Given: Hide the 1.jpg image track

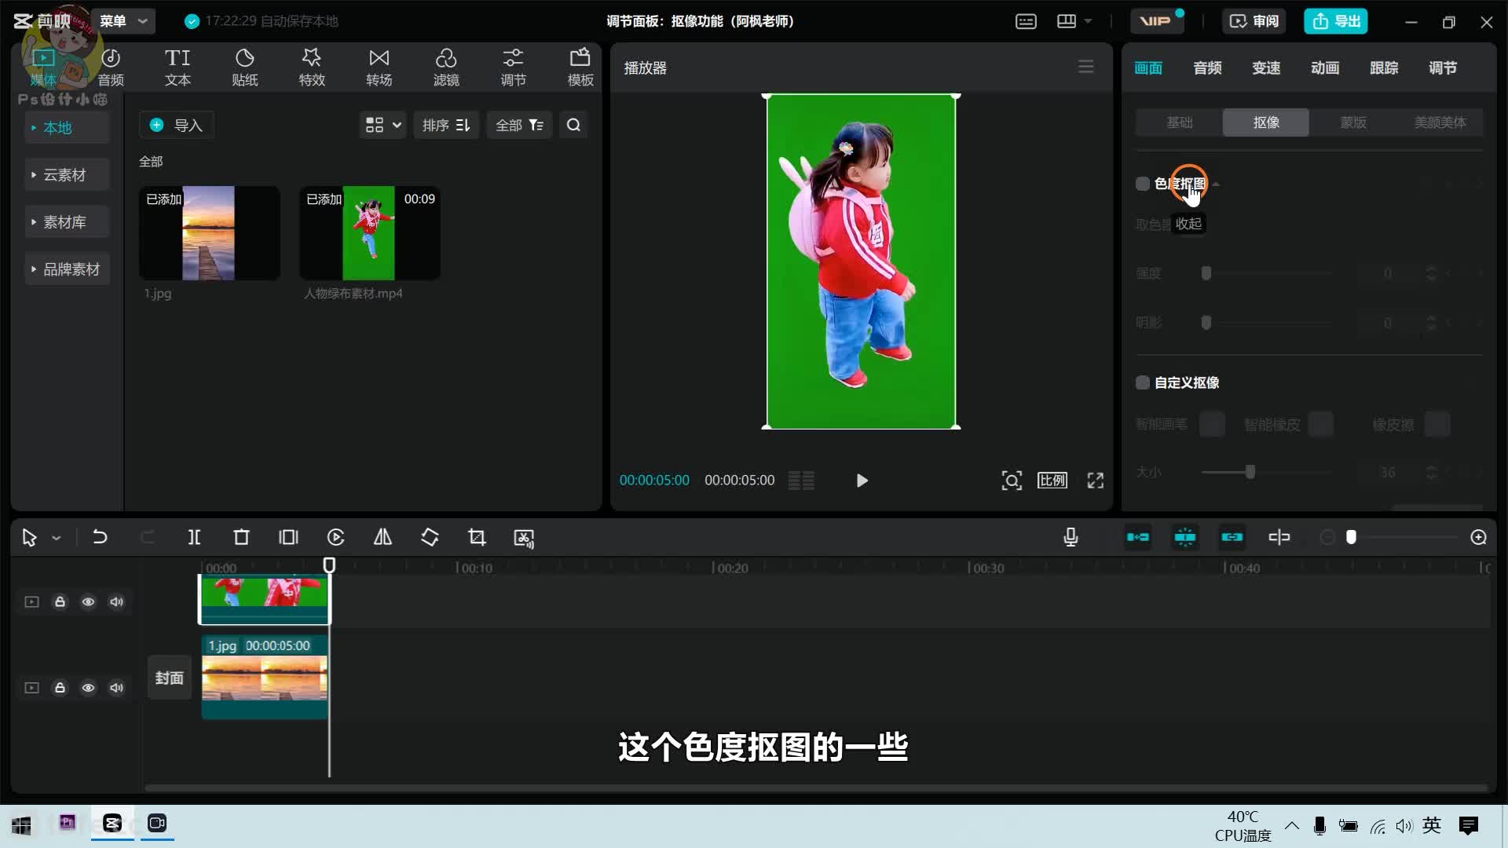Looking at the screenshot, I should click(88, 688).
